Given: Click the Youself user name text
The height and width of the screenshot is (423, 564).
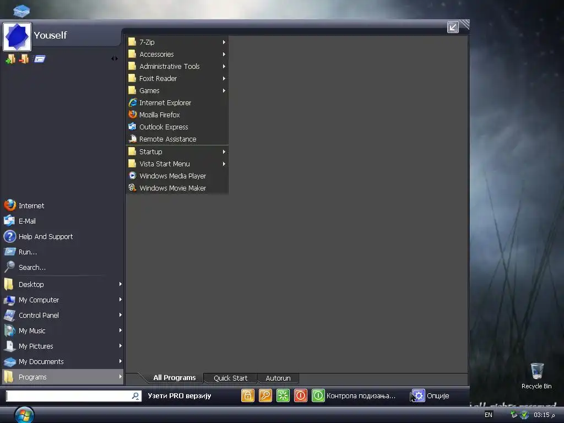Looking at the screenshot, I should point(50,35).
